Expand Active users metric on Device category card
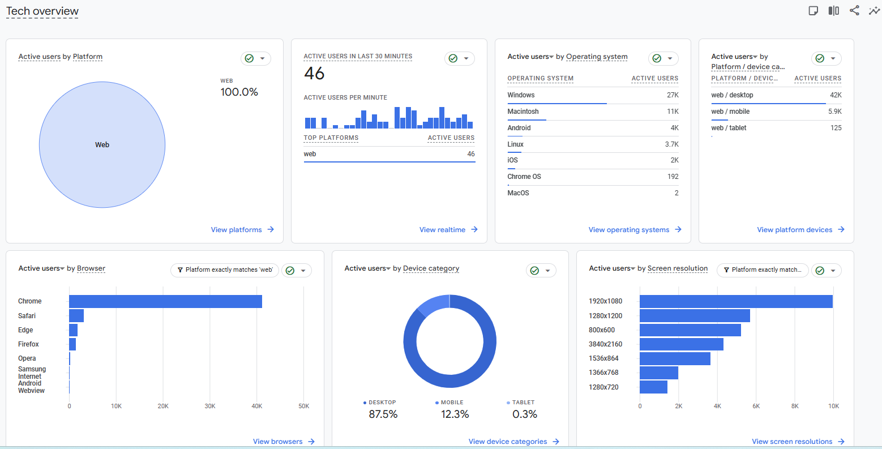Screen dimensions: 882x449 [x=388, y=268]
